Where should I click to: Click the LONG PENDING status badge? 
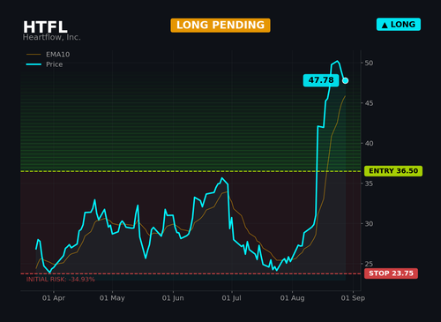(x=220, y=26)
